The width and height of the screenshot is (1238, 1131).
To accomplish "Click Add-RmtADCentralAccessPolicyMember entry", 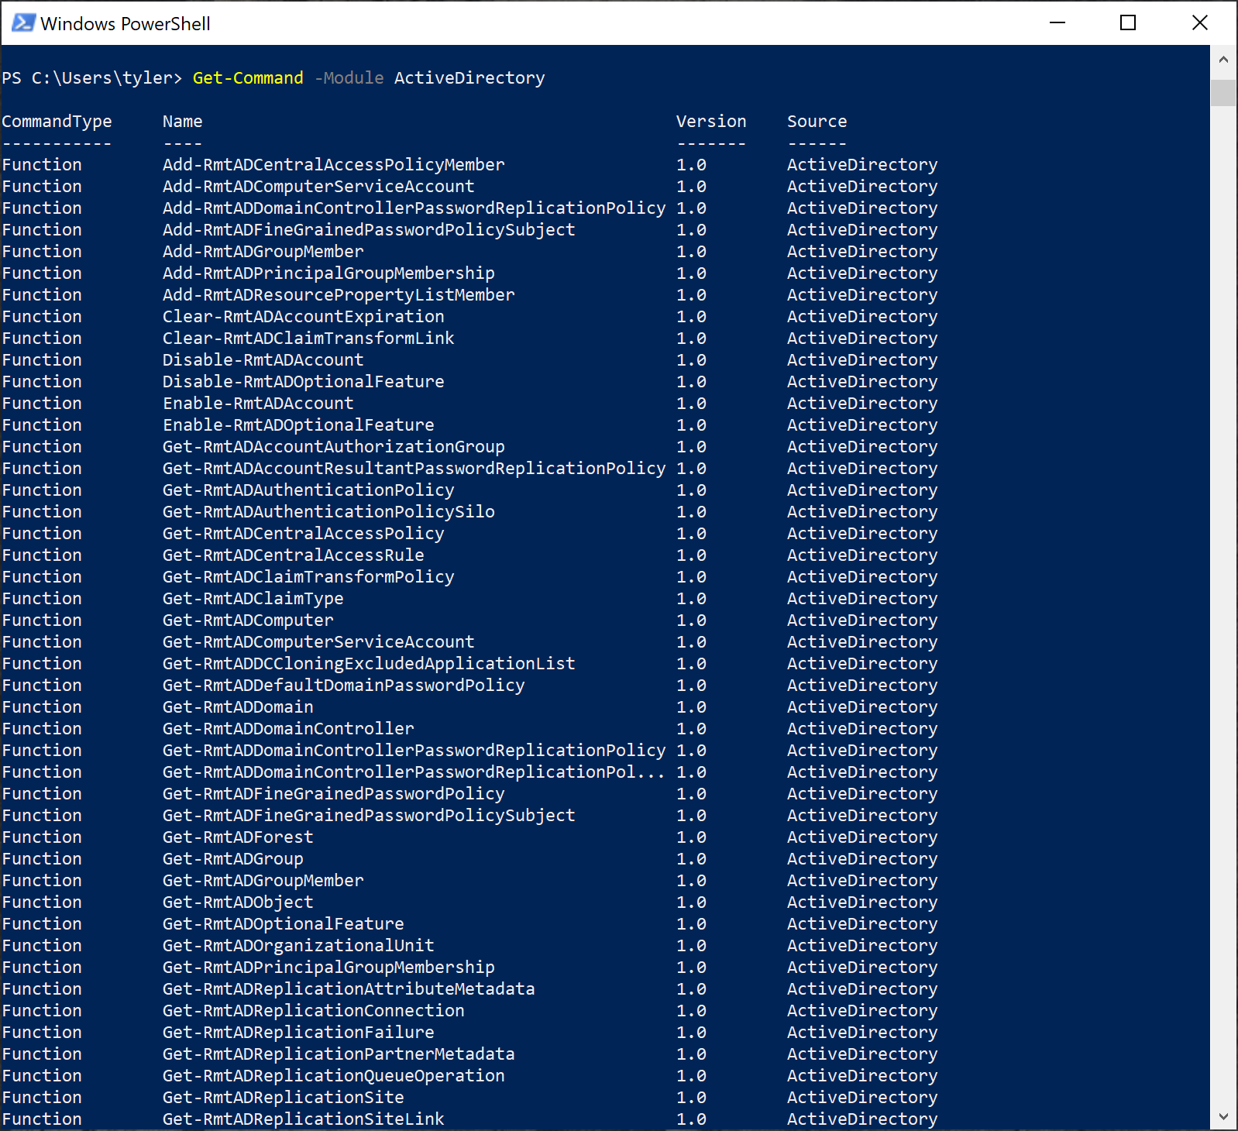I will point(334,165).
